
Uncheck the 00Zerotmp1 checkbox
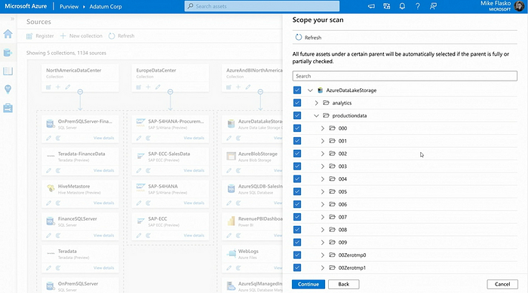coord(297,268)
